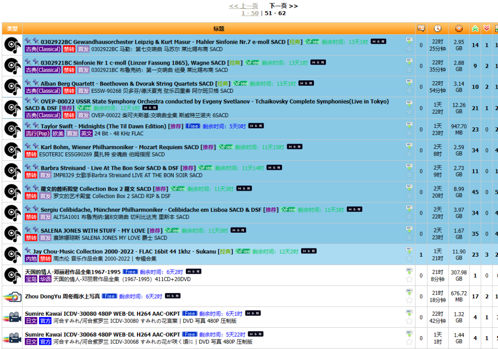Click the 宝岛 tag on 邓丽君 row
This screenshot has width=498, height=349.
31,279
